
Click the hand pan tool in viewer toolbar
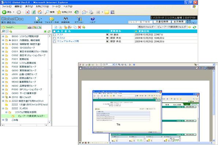[116, 65]
